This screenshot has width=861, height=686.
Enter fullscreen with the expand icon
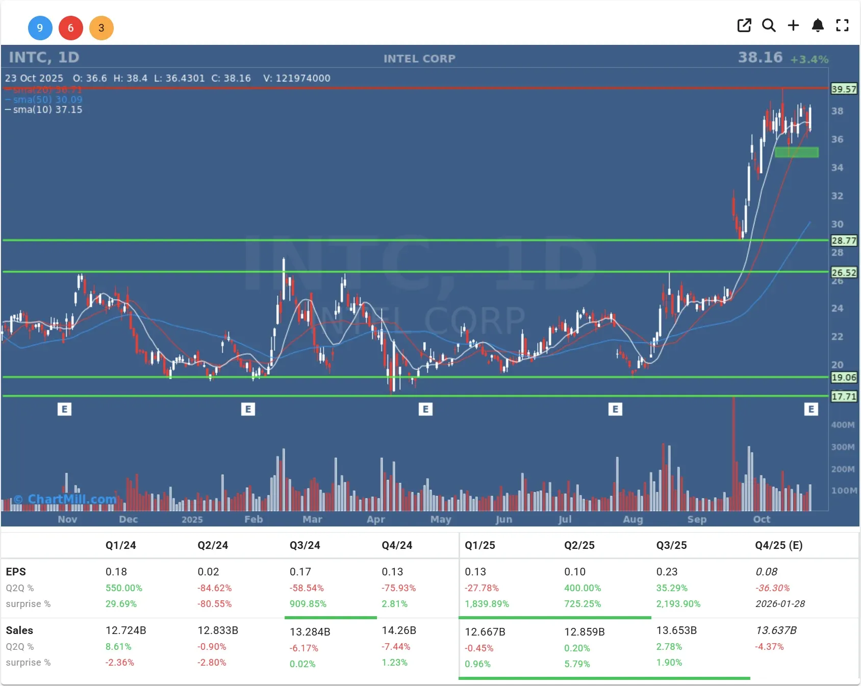(x=842, y=25)
